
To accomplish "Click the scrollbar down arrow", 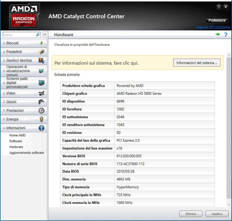I will [229, 205].
